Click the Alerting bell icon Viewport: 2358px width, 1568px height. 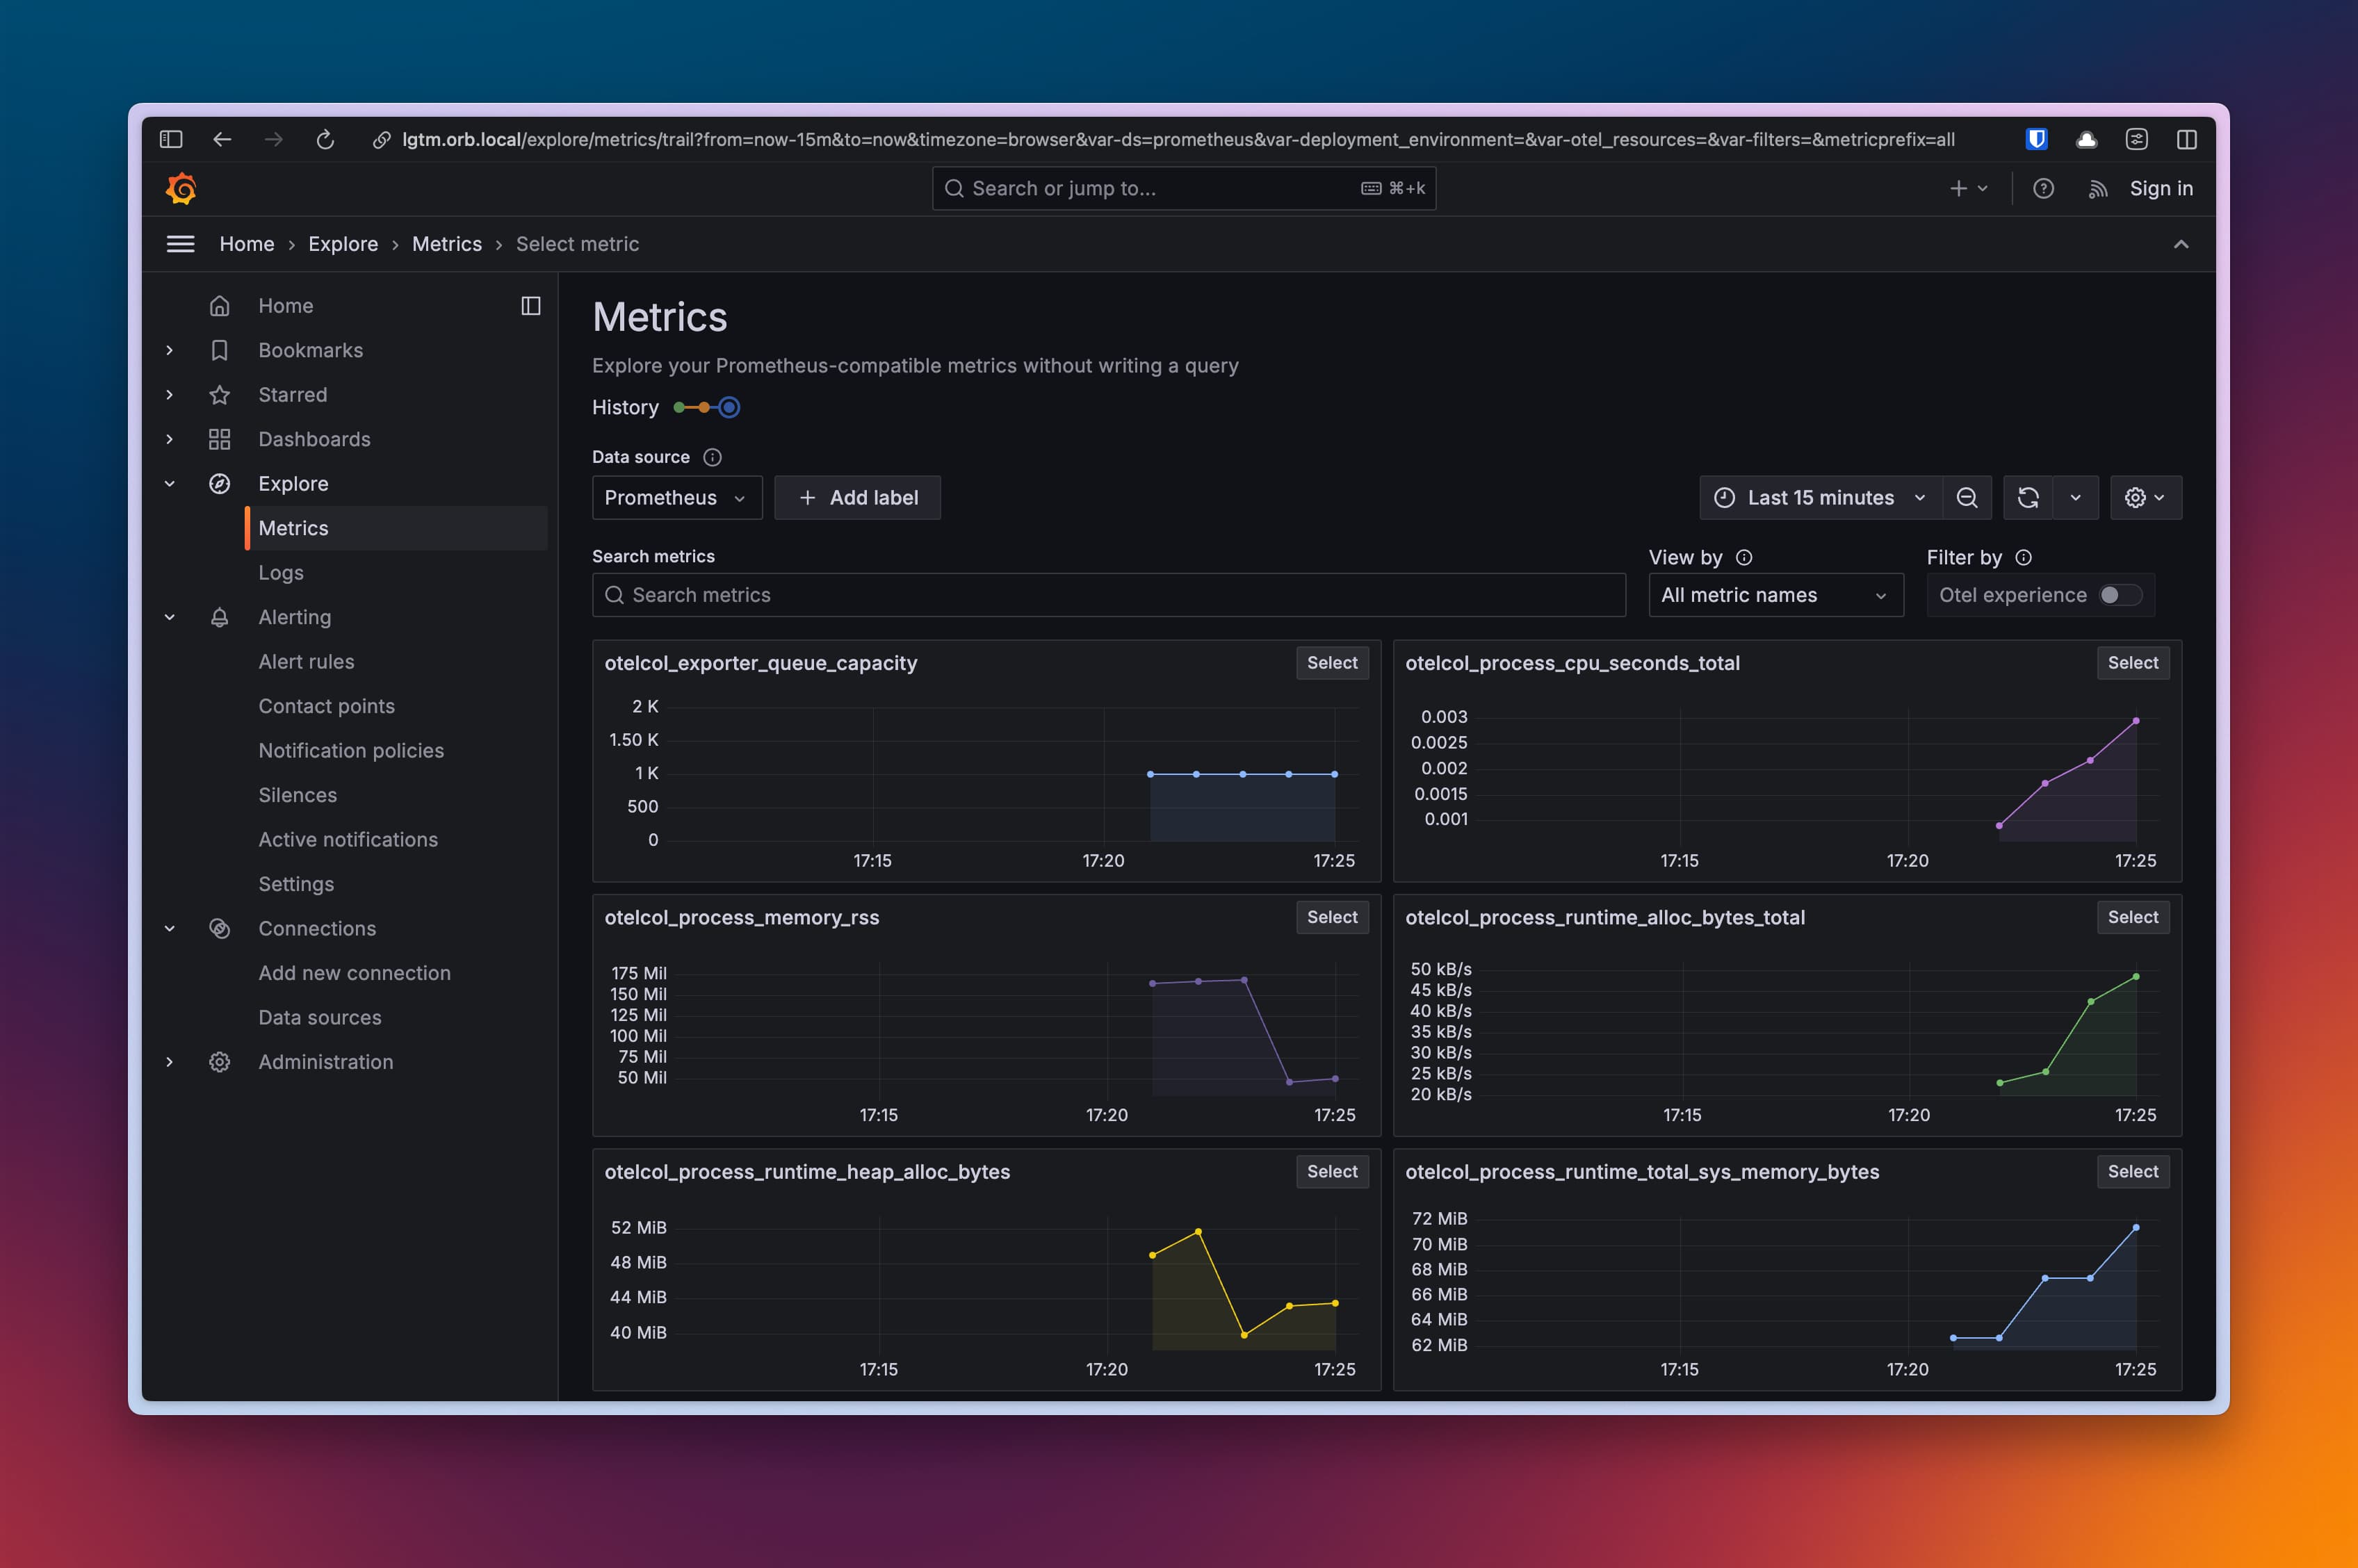click(220, 617)
